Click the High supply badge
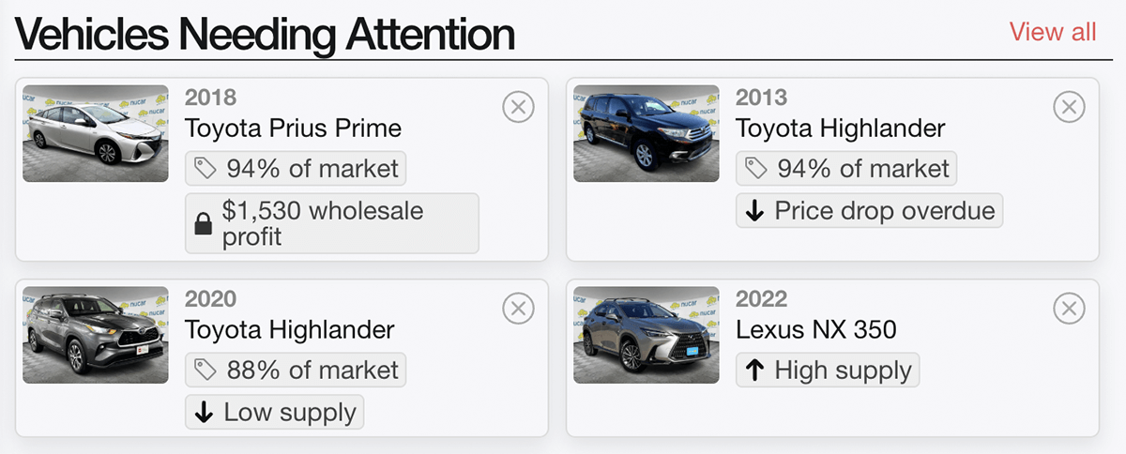This screenshot has height=454, width=1126. 828,371
